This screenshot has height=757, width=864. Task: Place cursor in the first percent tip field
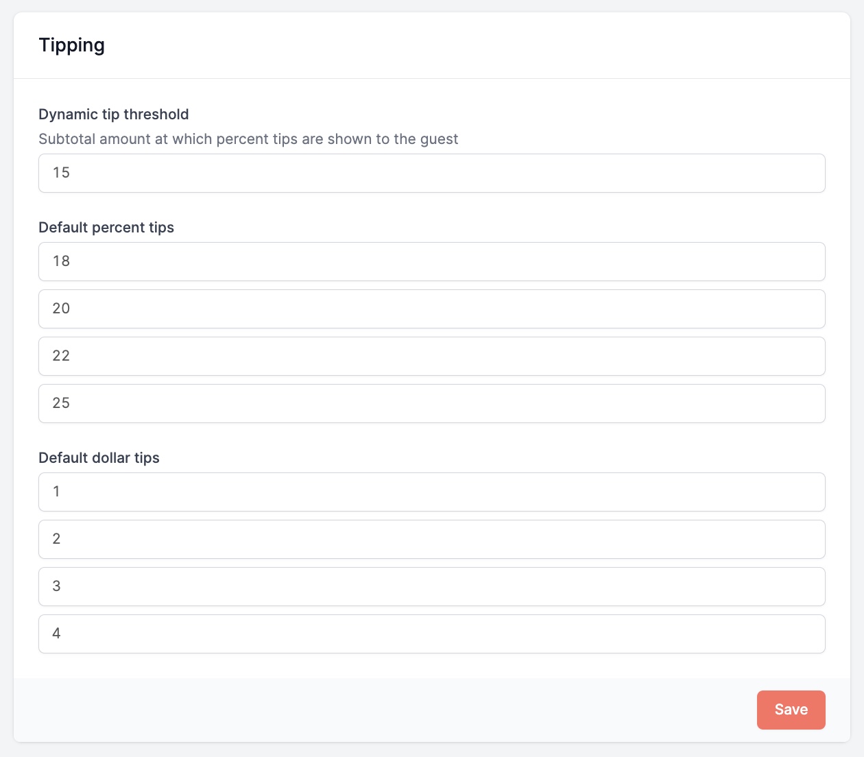click(x=431, y=261)
